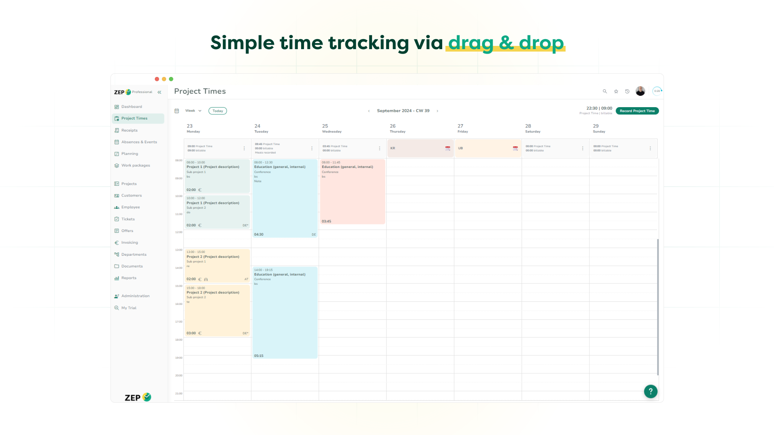The height and width of the screenshot is (435, 774).
Task: Open the Week view dropdown
Action: [193, 110]
